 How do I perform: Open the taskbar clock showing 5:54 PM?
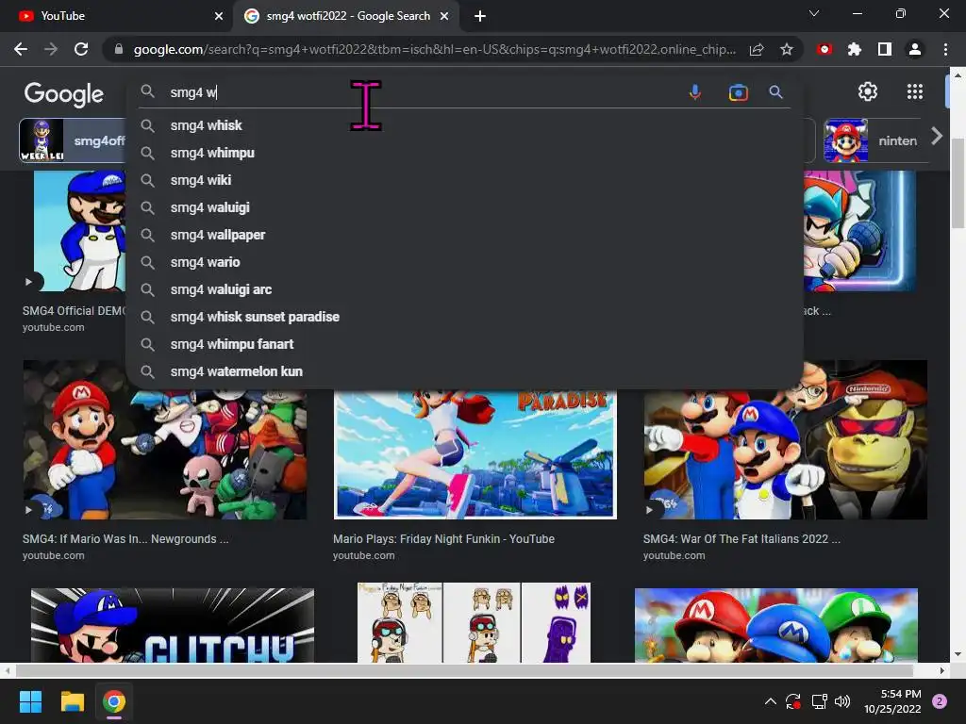pyautogui.click(x=892, y=701)
